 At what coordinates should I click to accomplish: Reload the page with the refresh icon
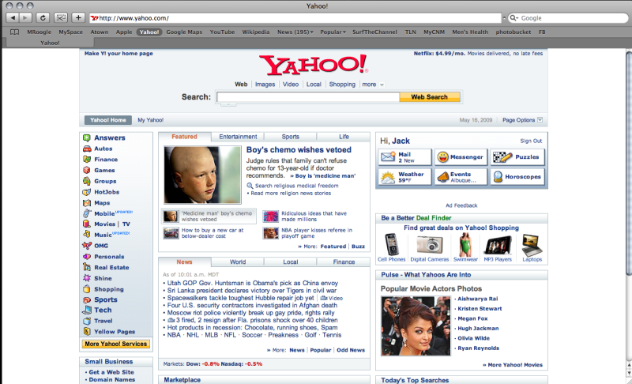click(43, 17)
